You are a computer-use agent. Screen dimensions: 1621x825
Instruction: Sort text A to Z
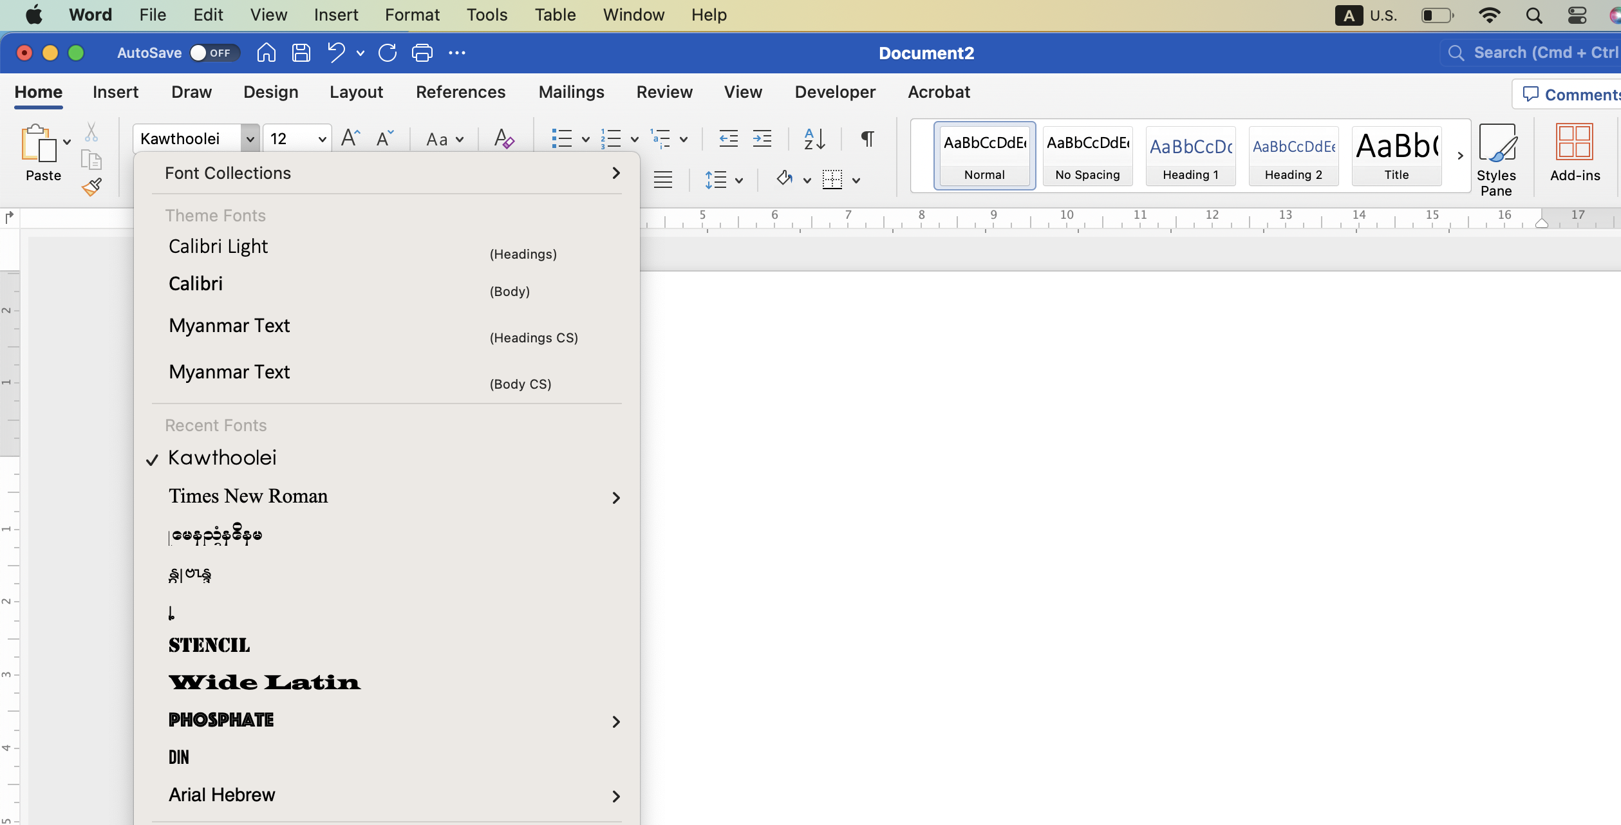coord(814,138)
